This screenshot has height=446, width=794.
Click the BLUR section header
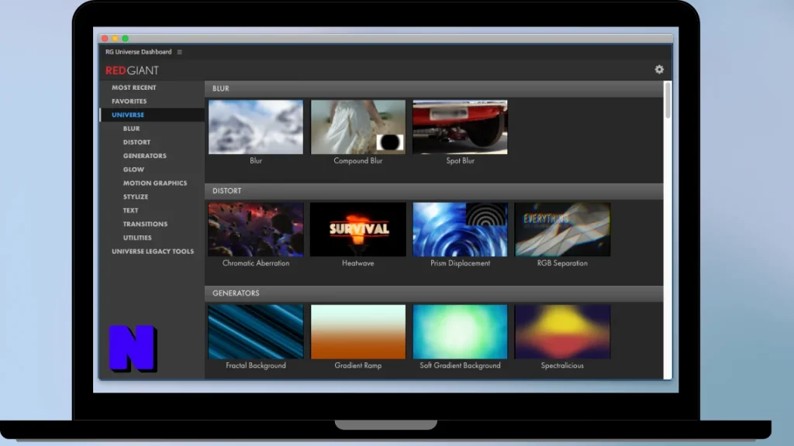(x=434, y=88)
